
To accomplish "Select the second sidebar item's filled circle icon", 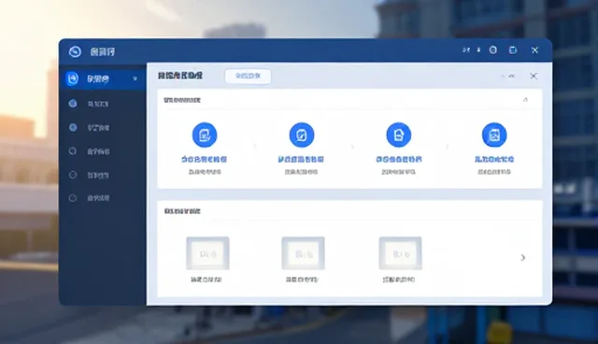I will coord(73,104).
